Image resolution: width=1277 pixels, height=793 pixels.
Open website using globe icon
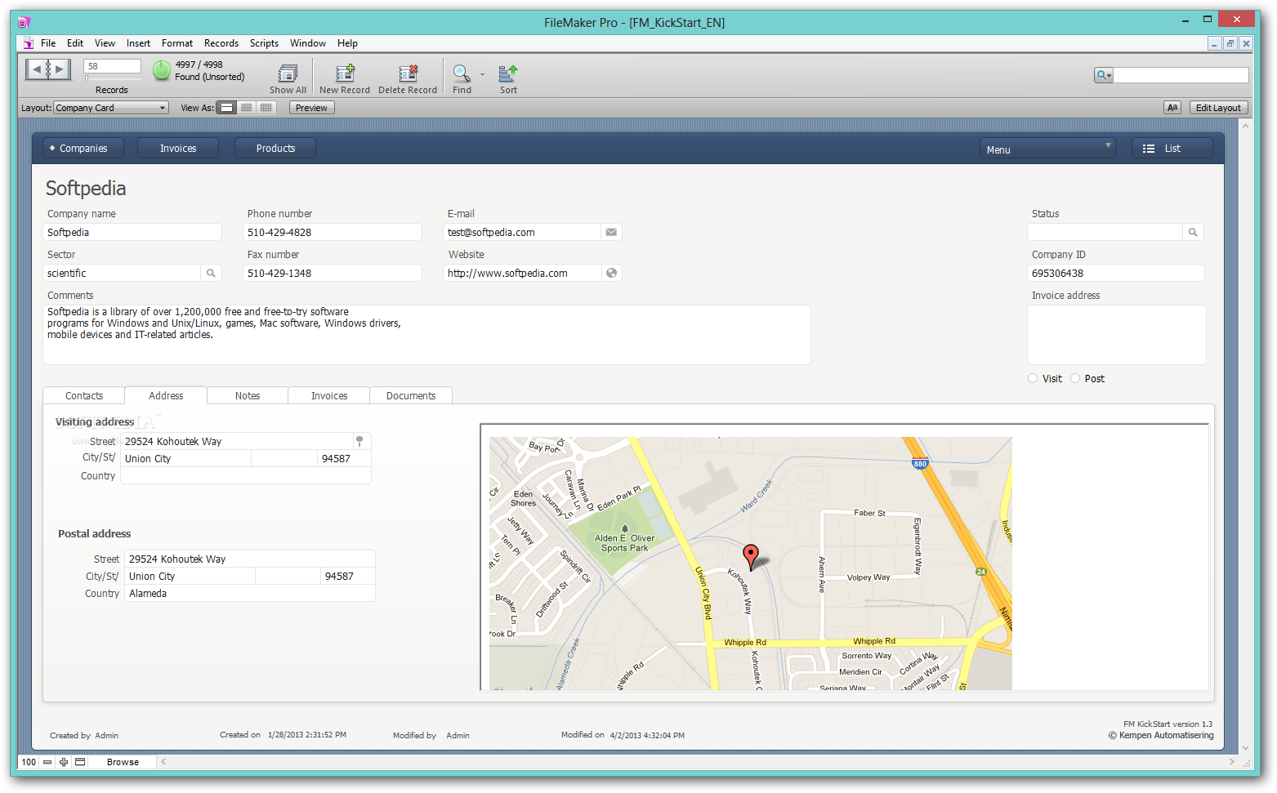pyautogui.click(x=611, y=274)
